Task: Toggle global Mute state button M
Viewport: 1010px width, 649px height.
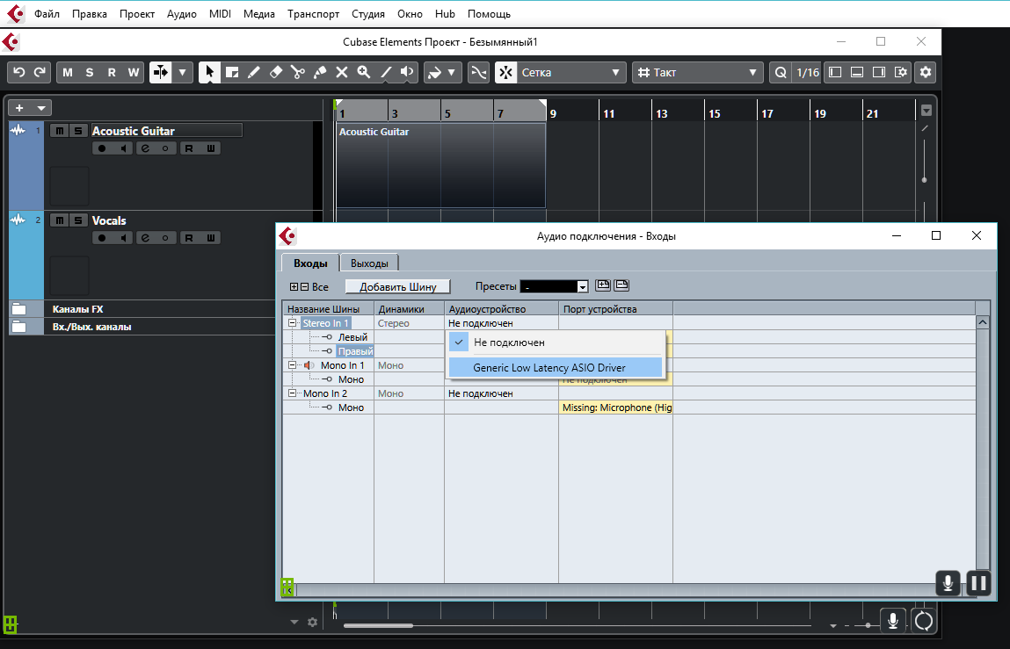Action: pyautogui.click(x=68, y=72)
